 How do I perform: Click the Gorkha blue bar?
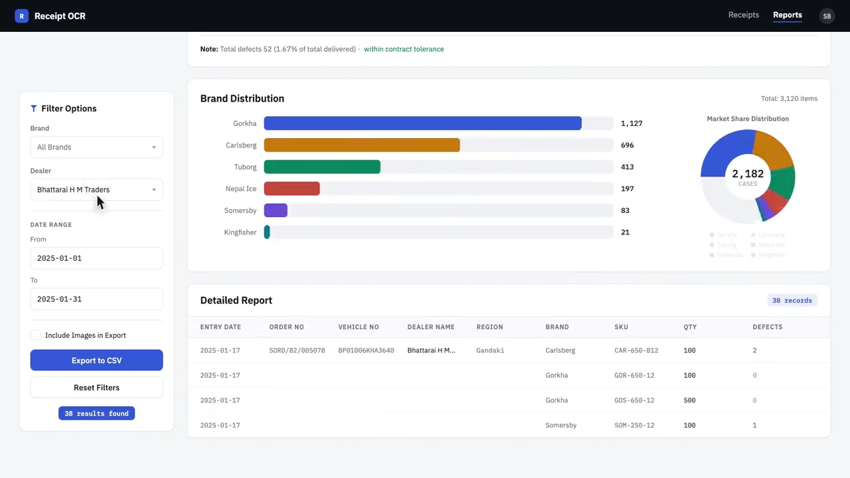click(422, 123)
